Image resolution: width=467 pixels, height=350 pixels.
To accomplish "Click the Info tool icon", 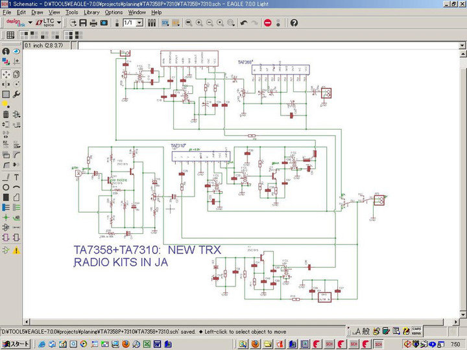I will click(x=6, y=51).
